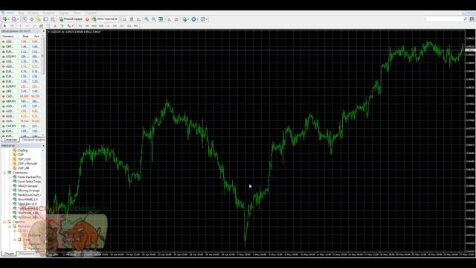Select Moving Average expert advisor
The width and height of the screenshot is (476, 268).
coord(28,191)
